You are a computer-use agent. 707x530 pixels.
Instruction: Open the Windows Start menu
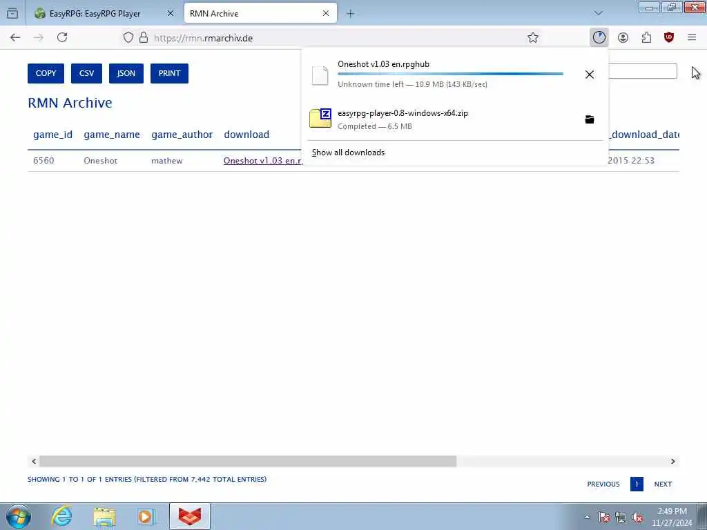19,516
